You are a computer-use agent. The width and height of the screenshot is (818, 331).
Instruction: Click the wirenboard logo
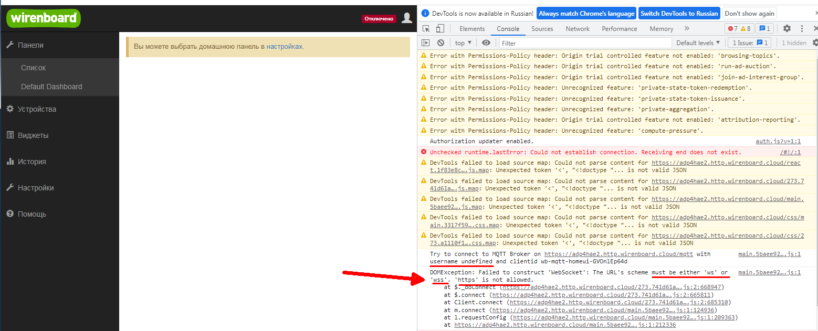pyautogui.click(x=44, y=18)
